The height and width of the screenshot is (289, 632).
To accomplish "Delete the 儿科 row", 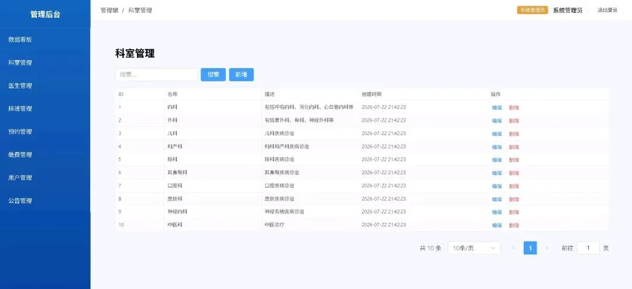I will click(514, 134).
